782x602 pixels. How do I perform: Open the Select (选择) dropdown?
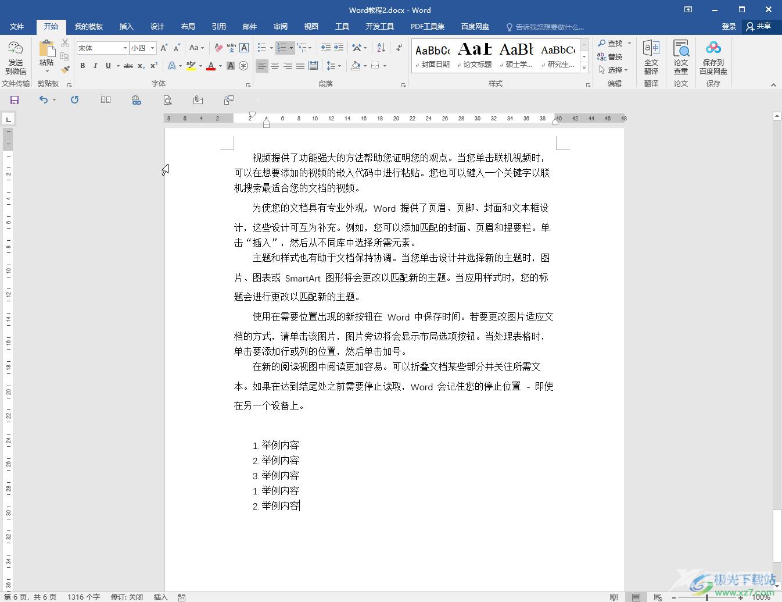pyautogui.click(x=614, y=70)
